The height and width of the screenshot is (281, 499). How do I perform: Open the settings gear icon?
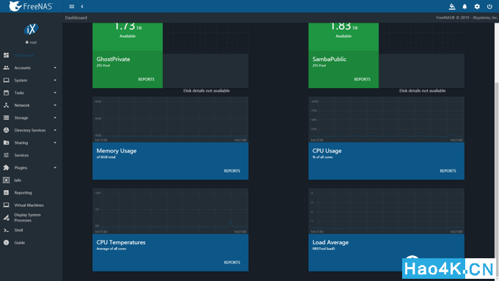point(477,7)
